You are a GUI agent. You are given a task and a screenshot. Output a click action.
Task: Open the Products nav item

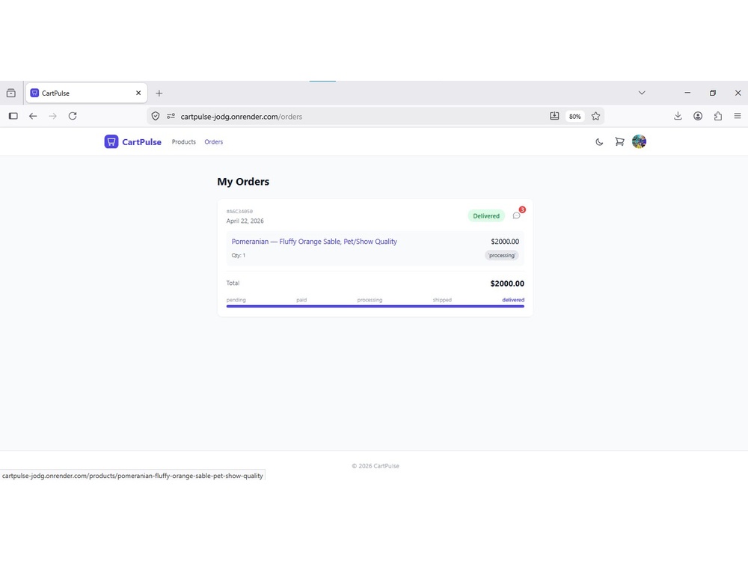[184, 141]
